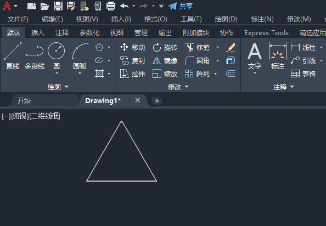Use the 镜像 mirror tool

point(165,61)
